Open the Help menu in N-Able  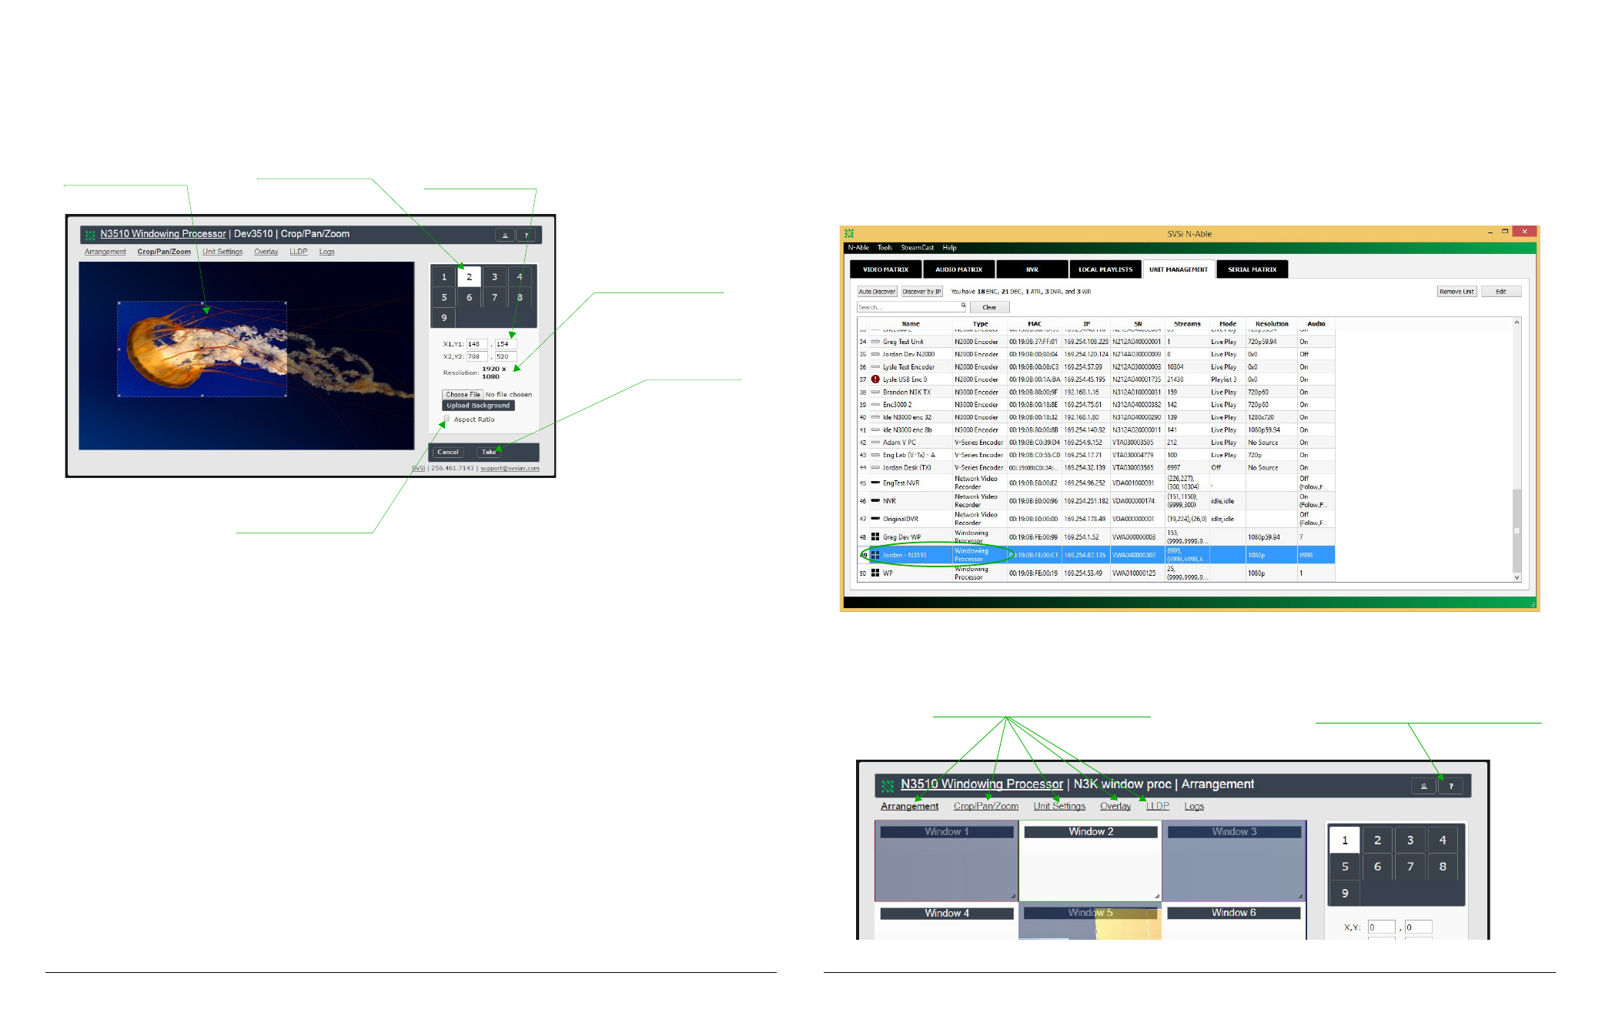pos(949,248)
